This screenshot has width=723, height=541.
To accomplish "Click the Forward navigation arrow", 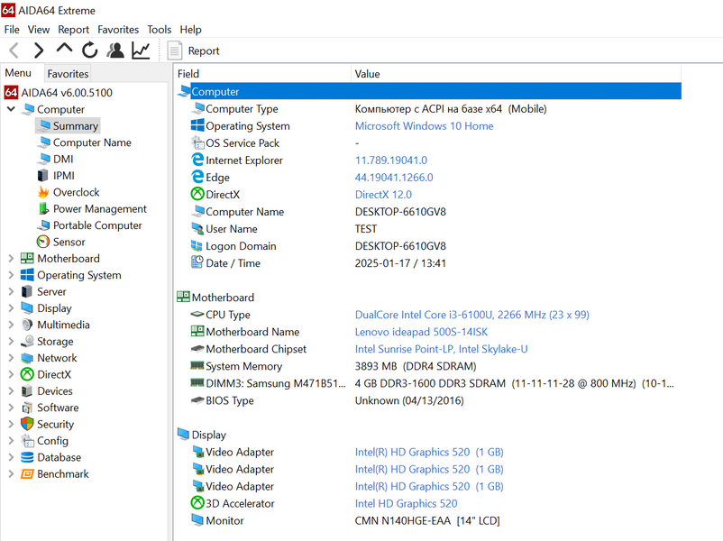I will point(39,50).
